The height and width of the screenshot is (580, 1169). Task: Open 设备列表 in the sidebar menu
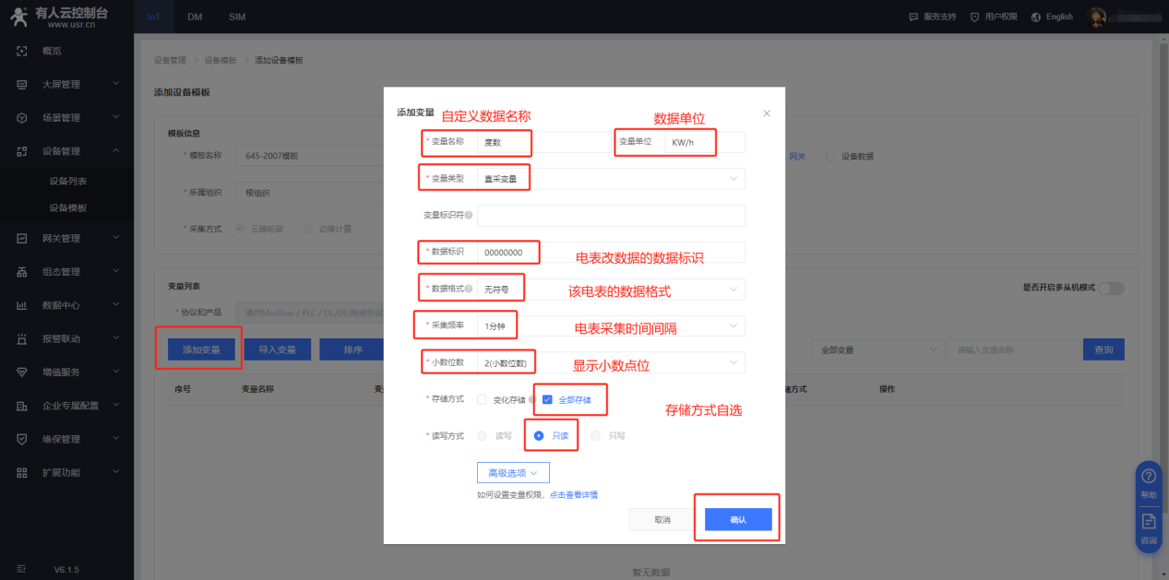pyautogui.click(x=68, y=181)
